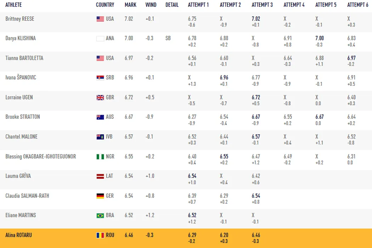The height and width of the screenshot is (248, 372).
Task: Open Blessing OKAGBARE-IGHOTEGUONOR athlete page
Action: [x=41, y=156]
